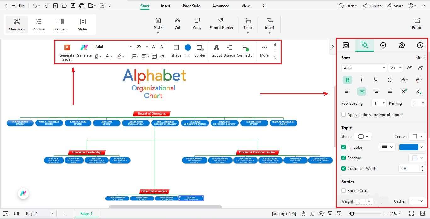This screenshot has height=219, width=430.
Task: Click the blue Fill circle in floating toolbar
Action: point(188,47)
